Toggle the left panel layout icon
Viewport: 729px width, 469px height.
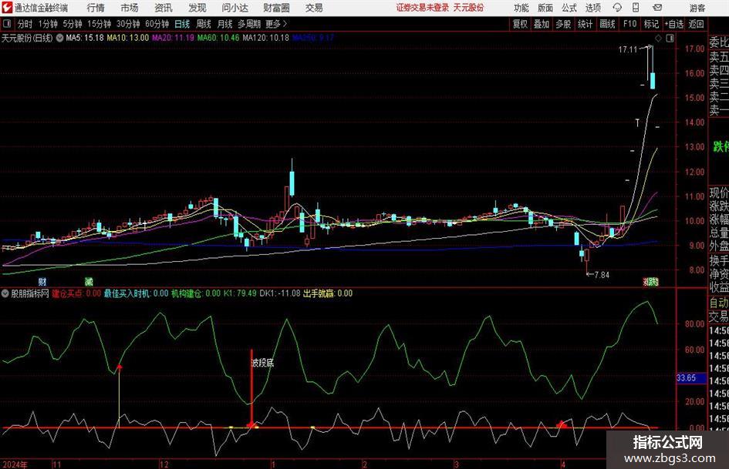[x=7, y=24]
